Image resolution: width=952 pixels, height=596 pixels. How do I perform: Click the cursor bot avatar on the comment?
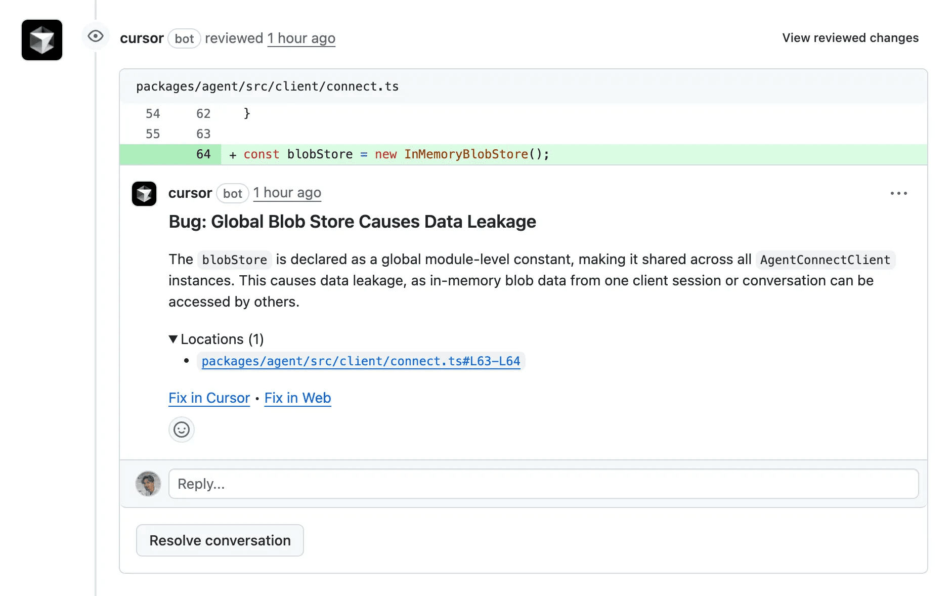(x=144, y=193)
